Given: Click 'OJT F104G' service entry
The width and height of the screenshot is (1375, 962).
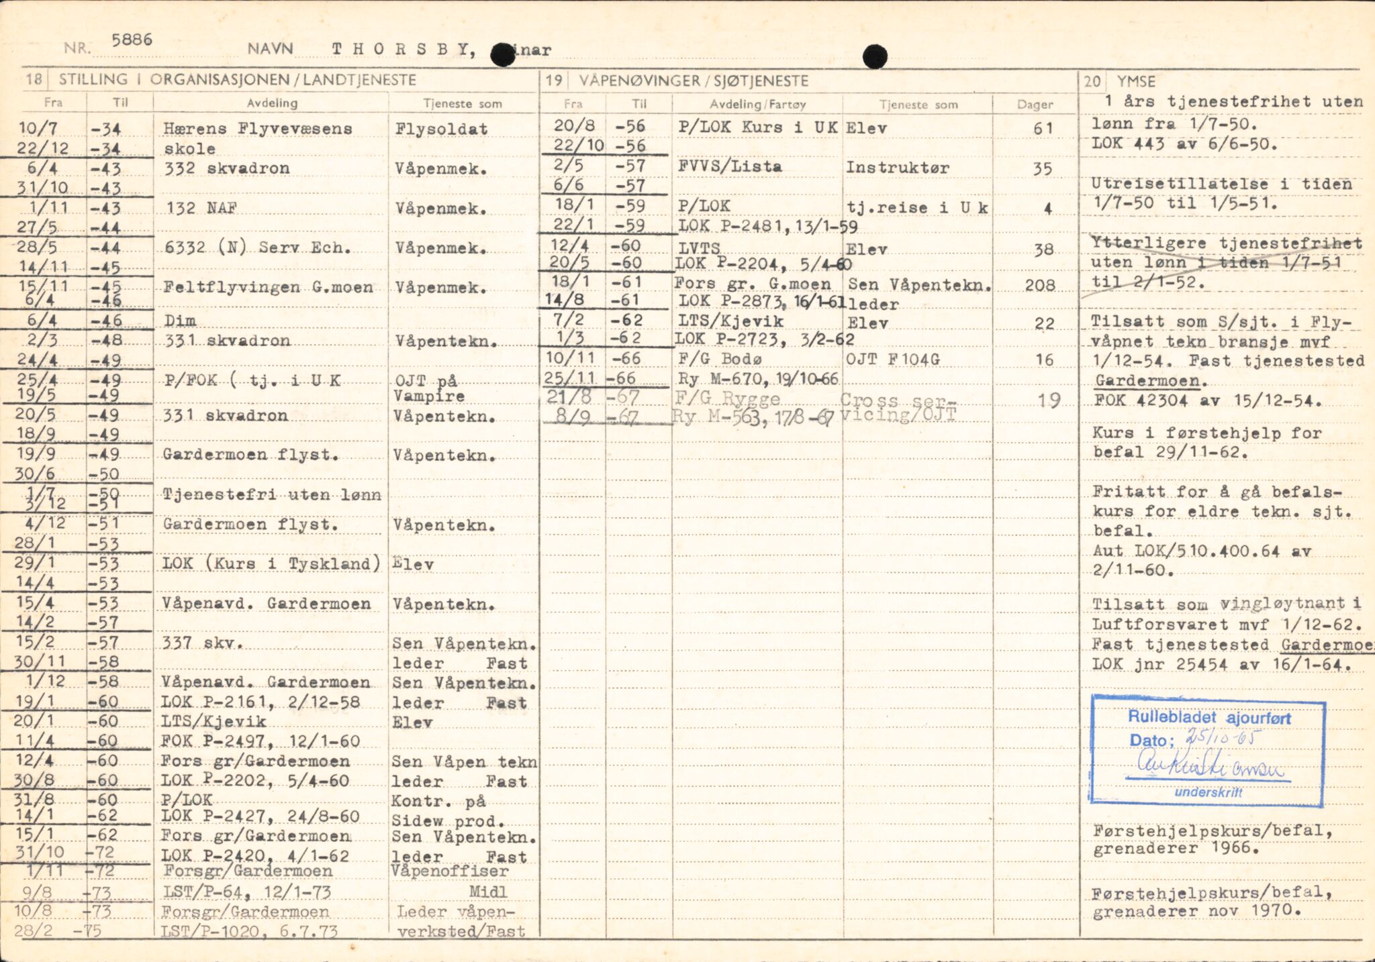Looking at the screenshot, I should tap(893, 360).
